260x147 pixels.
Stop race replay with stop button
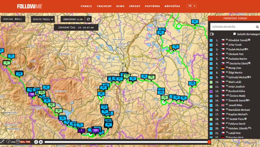tap(41, 142)
